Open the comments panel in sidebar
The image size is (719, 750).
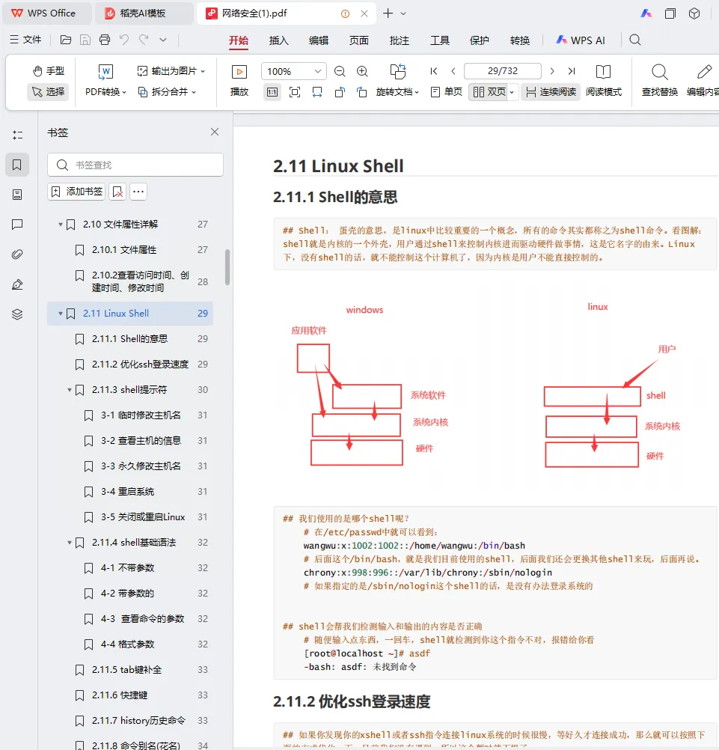17,225
